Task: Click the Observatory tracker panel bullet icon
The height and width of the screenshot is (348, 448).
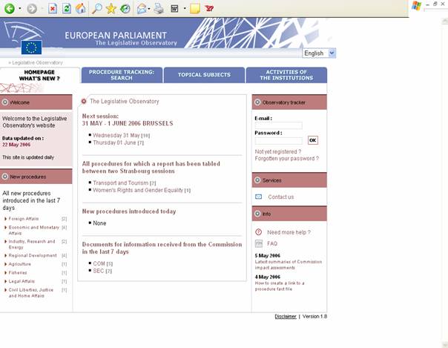Action: coord(257,102)
